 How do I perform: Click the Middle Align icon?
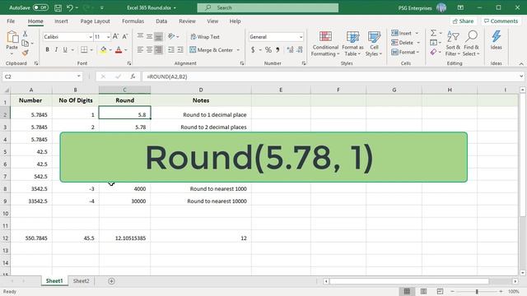(149, 36)
